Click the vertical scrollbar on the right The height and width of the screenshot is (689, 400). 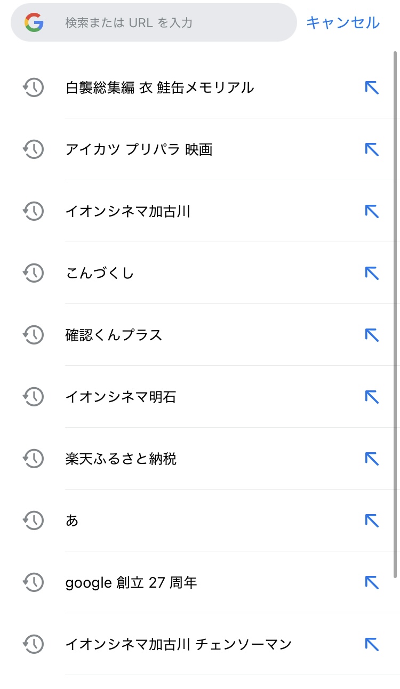[x=395, y=315]
